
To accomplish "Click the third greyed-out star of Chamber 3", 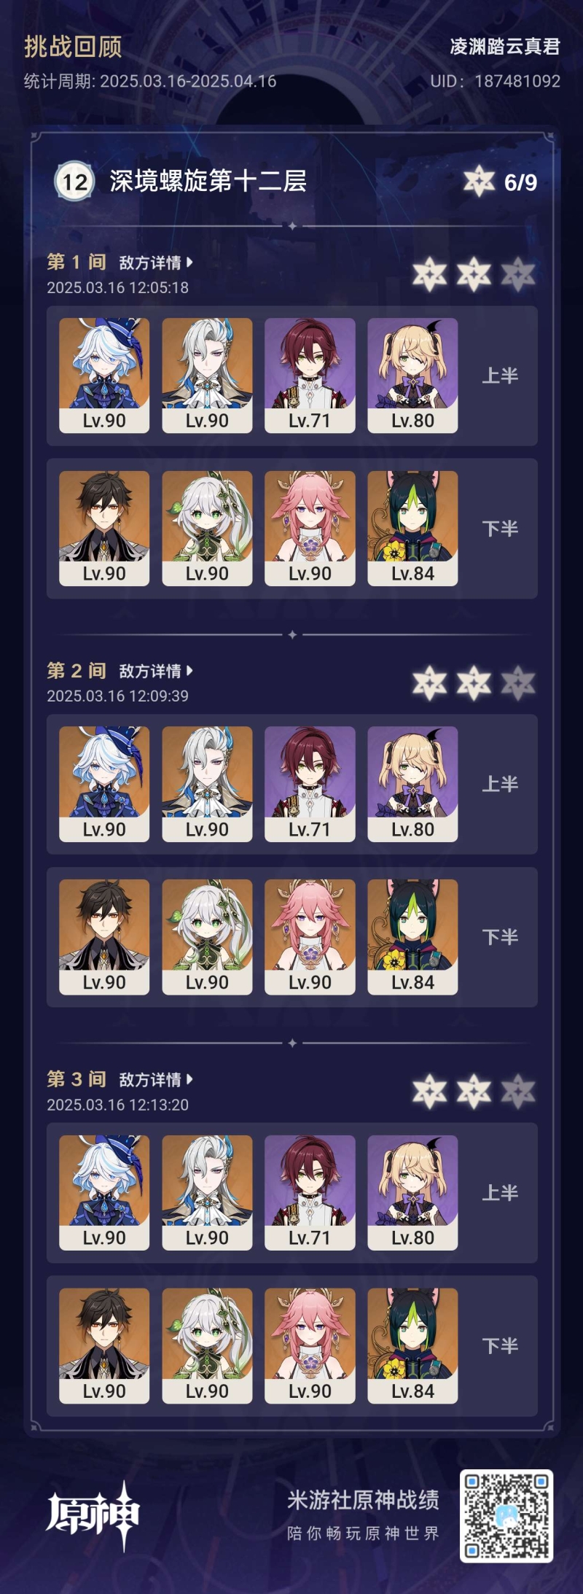I will pos(518,1092).
